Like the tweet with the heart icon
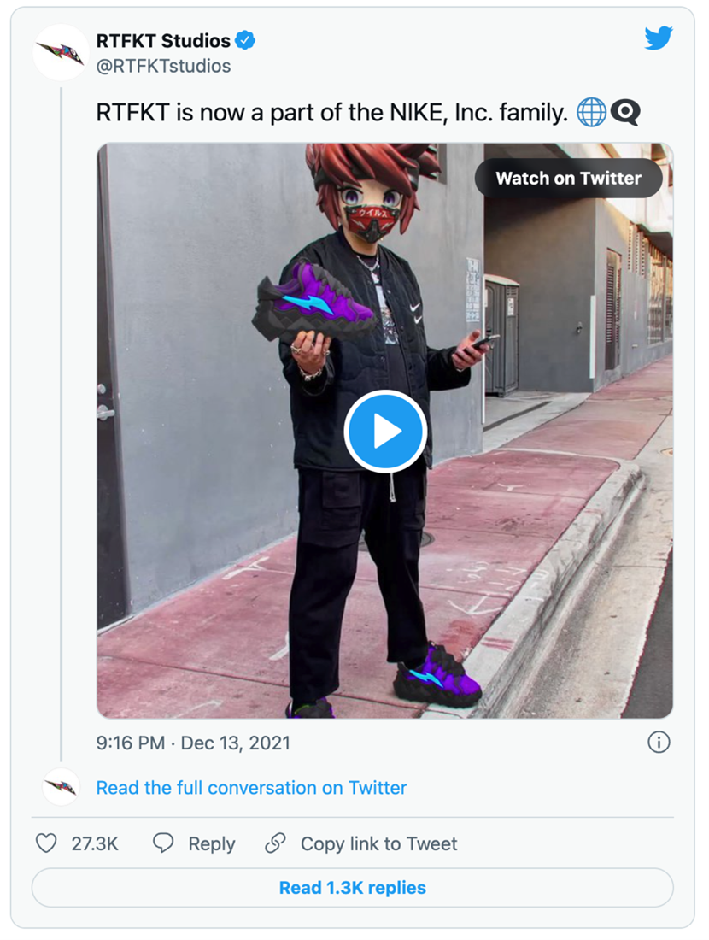Viewport: 709px width, 940px height. pyautogui.click(x=46, y=843)
